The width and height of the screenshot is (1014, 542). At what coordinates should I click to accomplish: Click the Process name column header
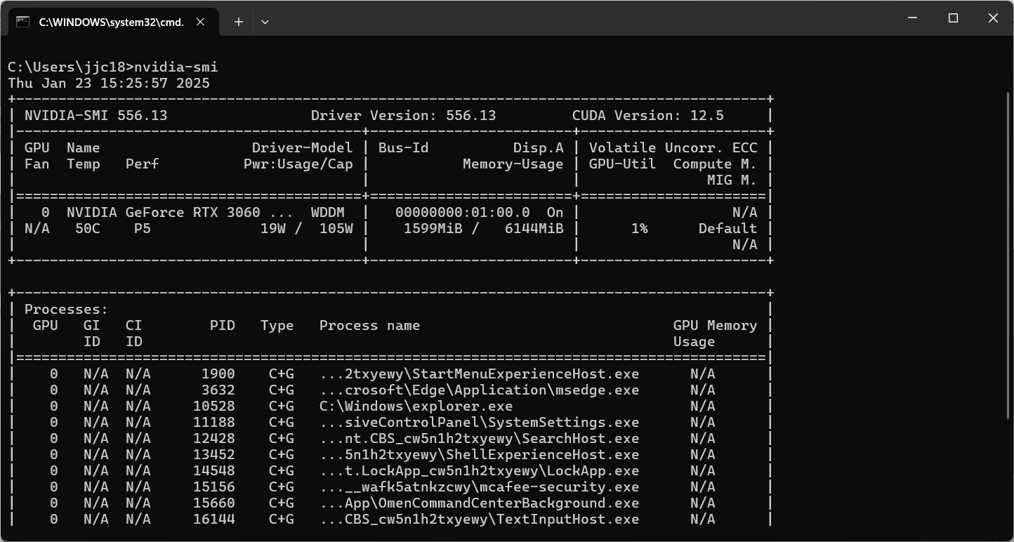pos(369,326)
